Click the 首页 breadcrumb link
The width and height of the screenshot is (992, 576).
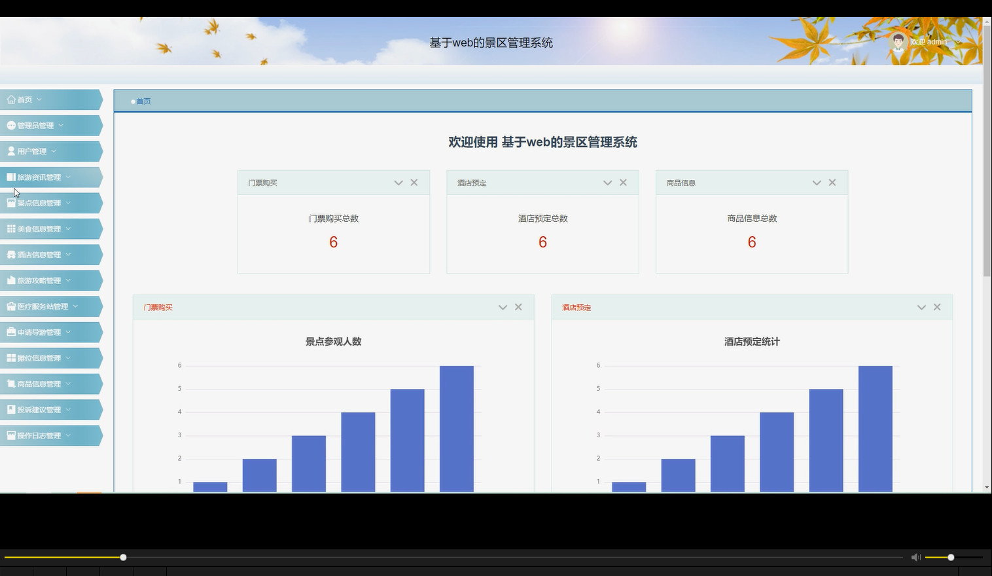click(x=143, y=101)
